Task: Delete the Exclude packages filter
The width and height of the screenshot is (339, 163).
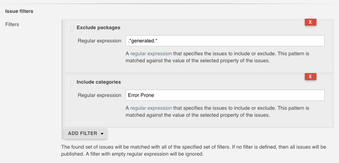Action: pyautogui.click(x=310, y=22)
